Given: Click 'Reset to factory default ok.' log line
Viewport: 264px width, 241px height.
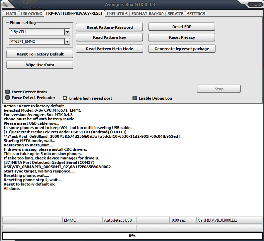Looking at the screenshot, I should [x=30, y=184].
